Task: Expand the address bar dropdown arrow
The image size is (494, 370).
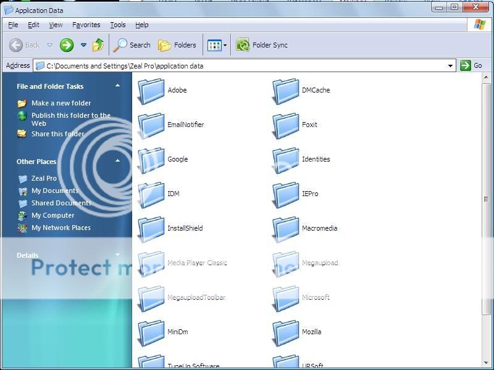Action: (x=451, y=65)
